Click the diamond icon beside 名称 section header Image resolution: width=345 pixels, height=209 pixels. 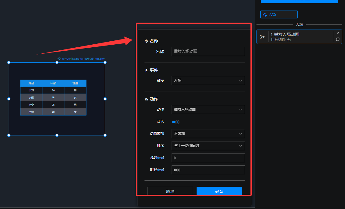point(146,41)
